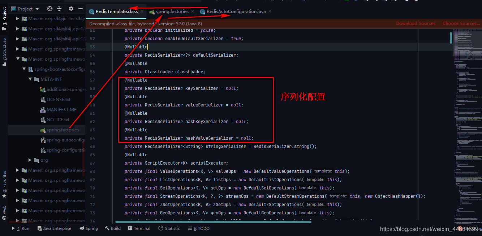Hide the Project panel with the minus icon
This screenshot has height=236, width=482.
click(x=81, y=9)
